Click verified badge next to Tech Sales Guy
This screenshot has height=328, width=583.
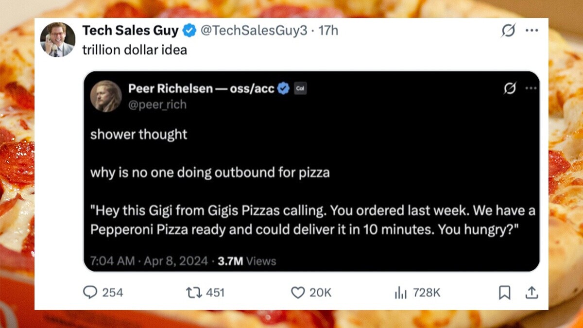(x=189, y=31)
